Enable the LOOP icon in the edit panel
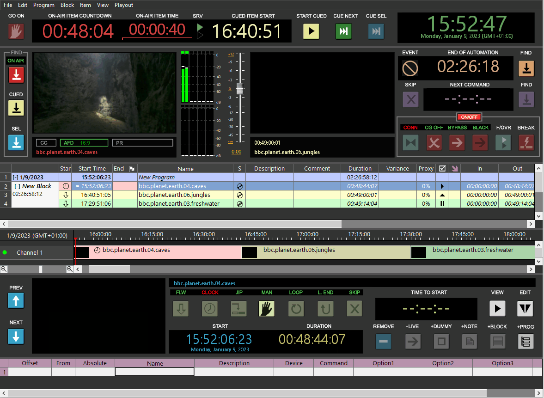The height and width of the screenshot is (398, 544). click(296, 308)
